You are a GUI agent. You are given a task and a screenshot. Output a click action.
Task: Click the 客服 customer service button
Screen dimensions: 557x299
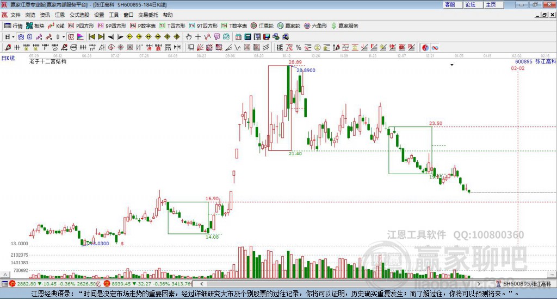[452, 4]
